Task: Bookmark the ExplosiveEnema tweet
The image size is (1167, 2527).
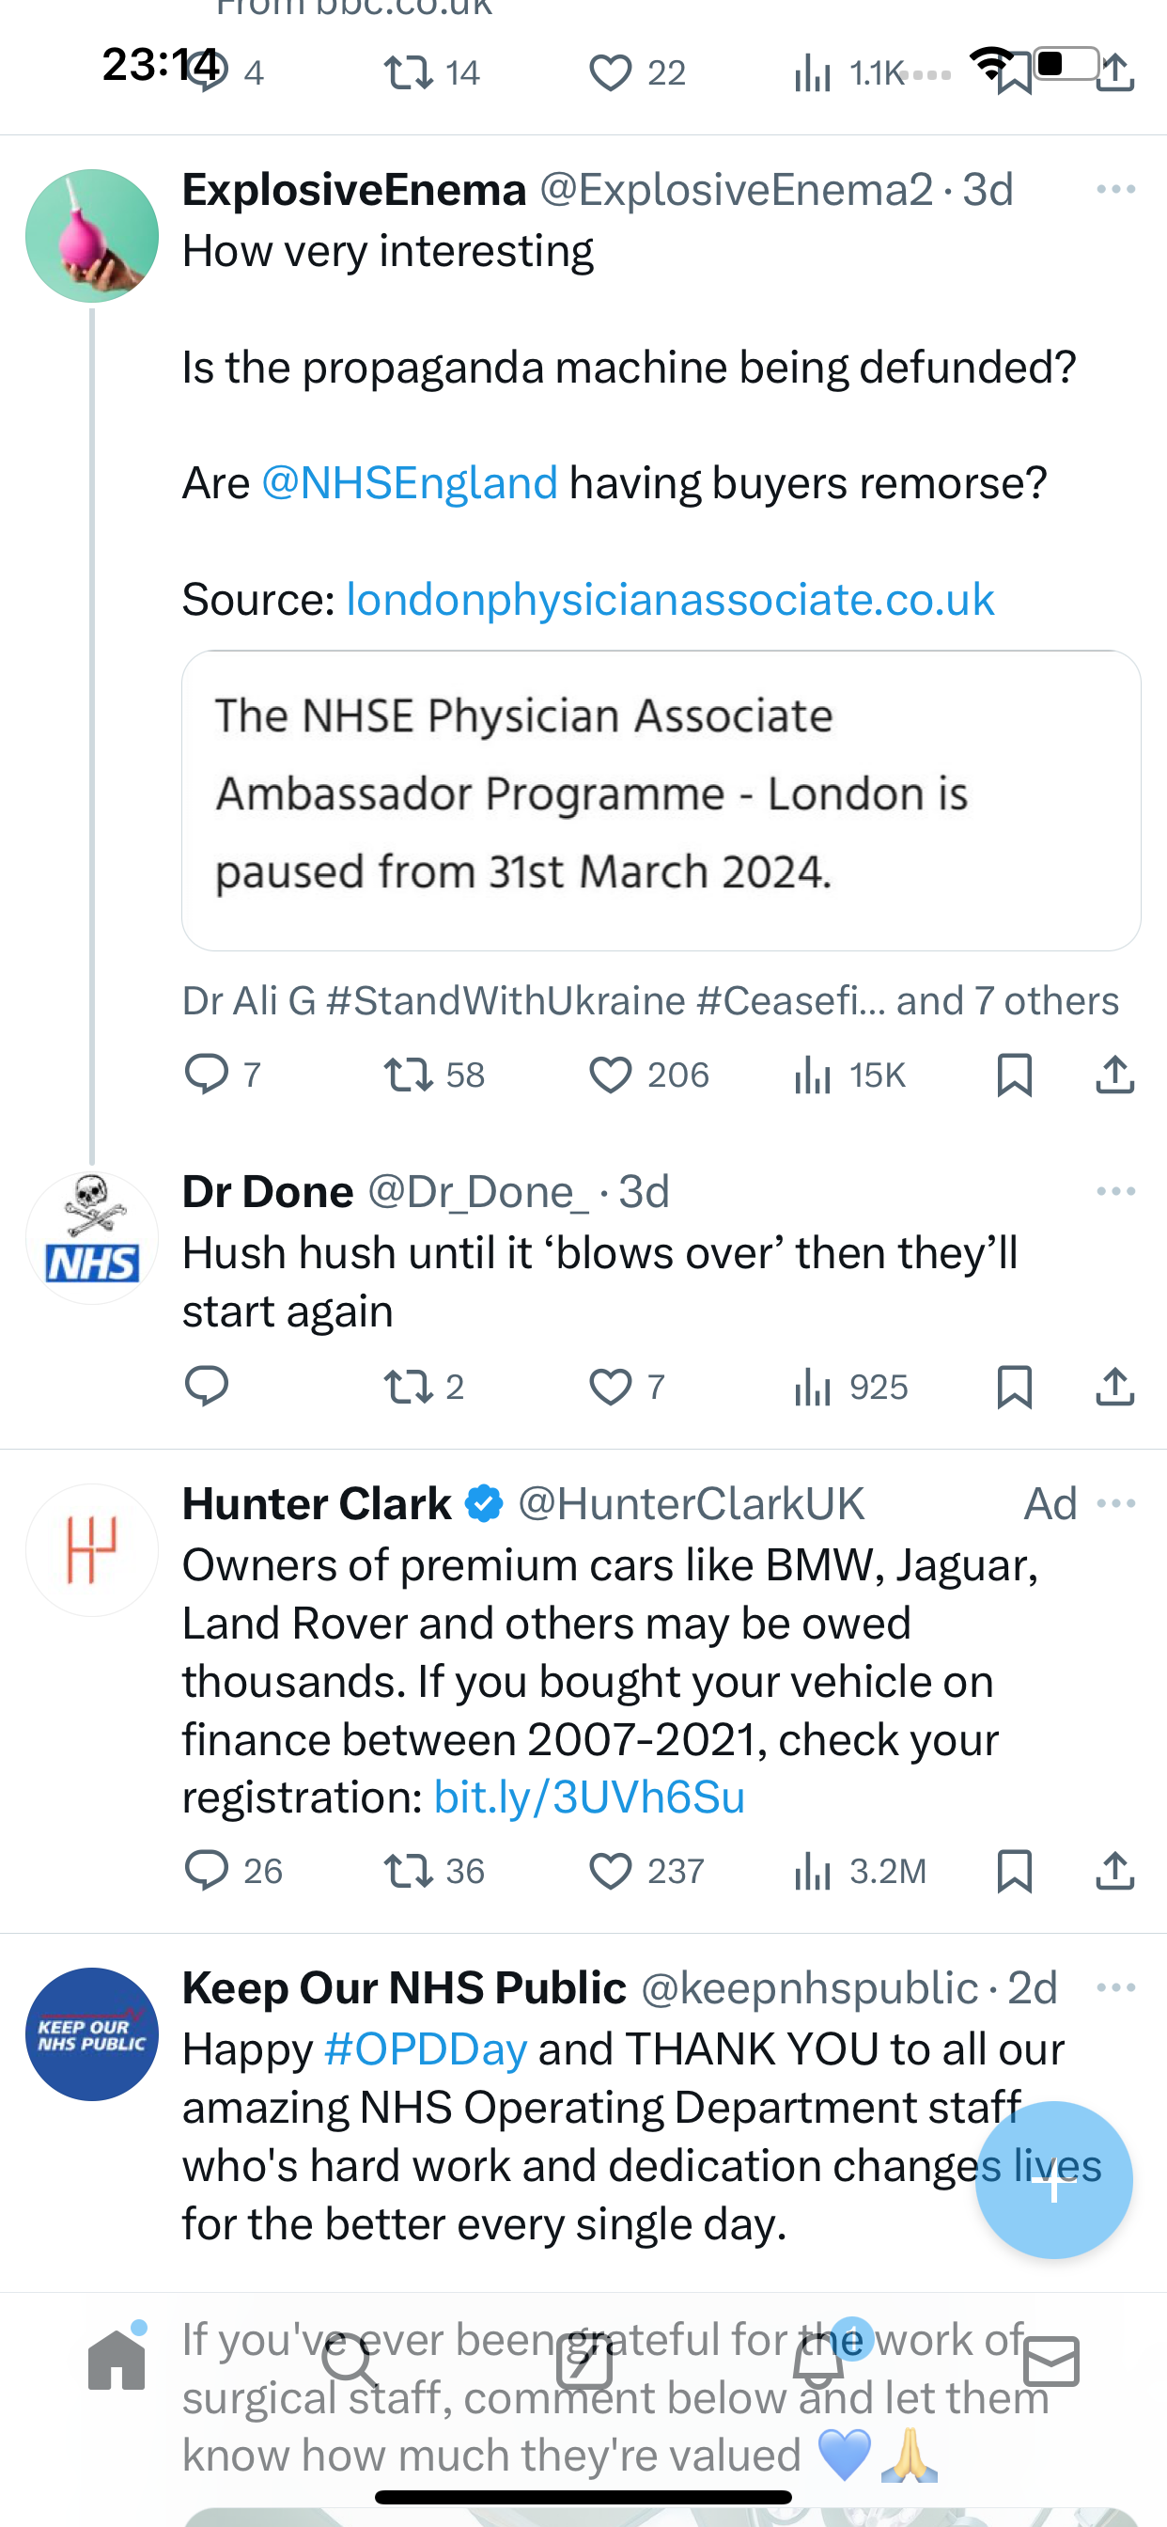Action: (x=1014, y=1075)
